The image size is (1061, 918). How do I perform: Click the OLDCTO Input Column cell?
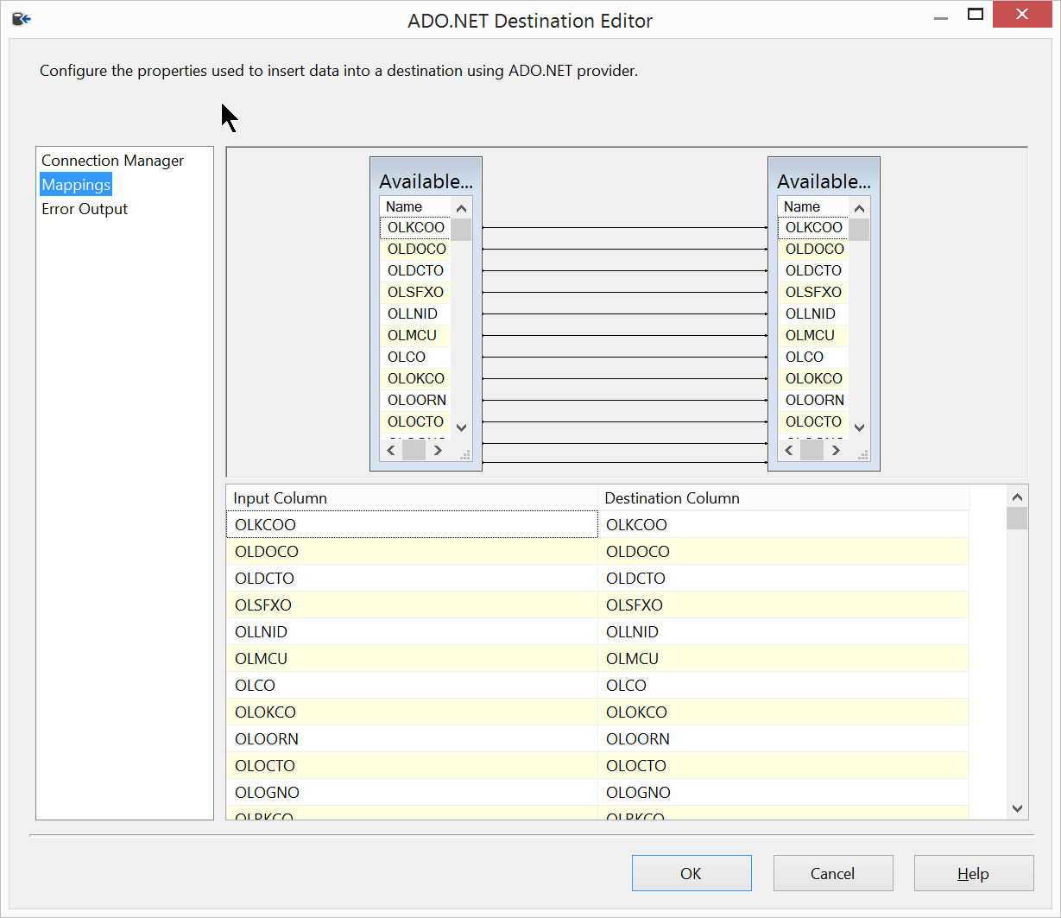click(x=412, y=579)
